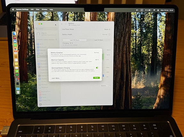Switch to the Last 24 Hours tab
This screenshot has width=184, height=137.
point(75,40)
